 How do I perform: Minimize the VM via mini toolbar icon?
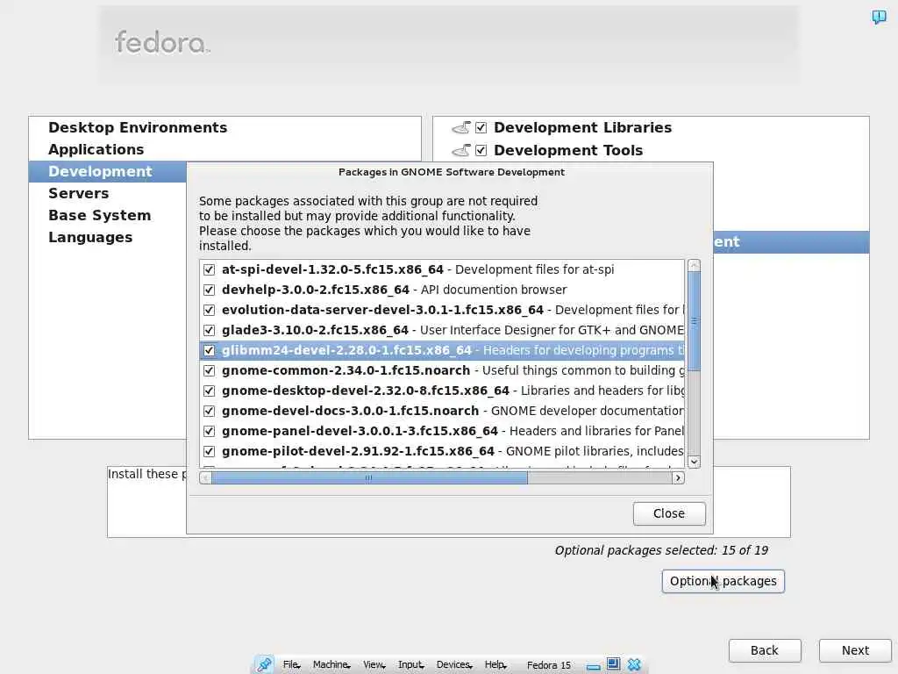point(594,666)
